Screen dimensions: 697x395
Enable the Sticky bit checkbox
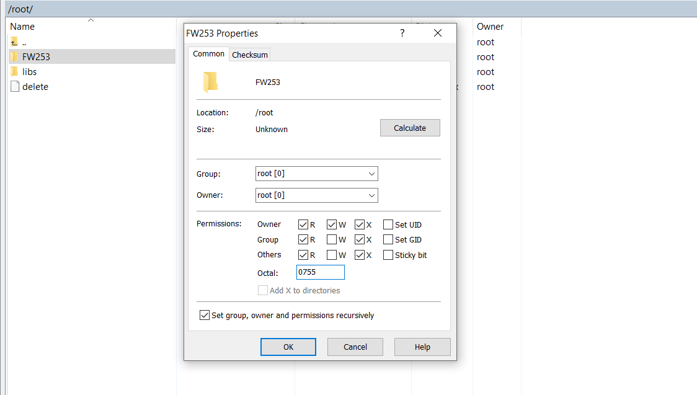pyautogui.click(x=388, y=255)
